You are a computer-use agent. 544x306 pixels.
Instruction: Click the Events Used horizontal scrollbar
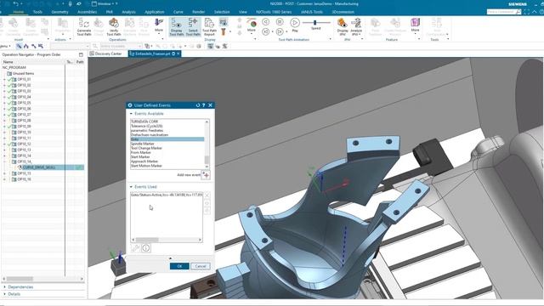(167, 240)
